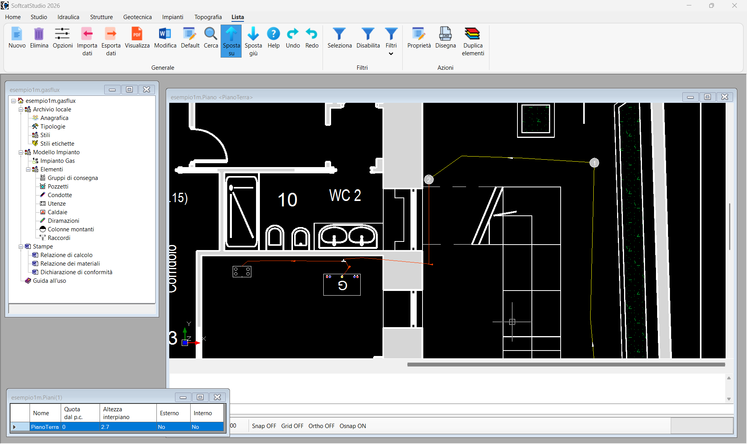Open the Studio ribbon tab
747x444 pixels.
(39, 17)
